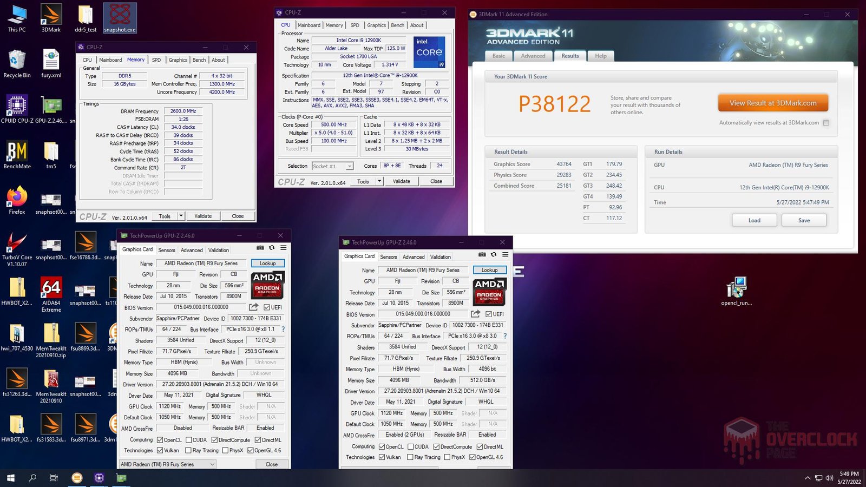The width and height of the screenshot is (866, 487).
Task: Click refresh icon in right GPU-Z window
Action: coord(494,254)
